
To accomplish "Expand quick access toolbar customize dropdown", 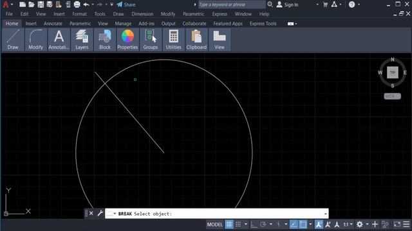I will click(x=111, y=4).
